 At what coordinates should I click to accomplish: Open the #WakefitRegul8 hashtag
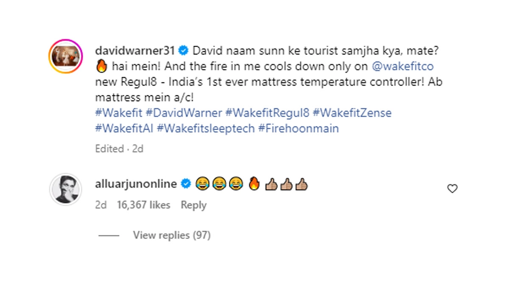tap(268, 113)
